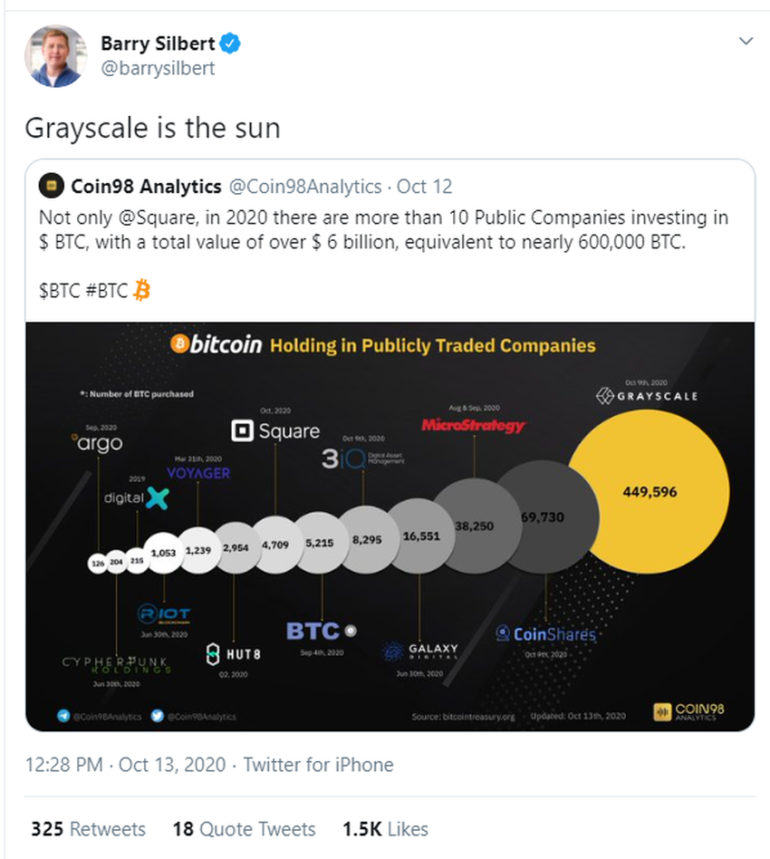Screen dimensions: 770x859
Task: Click the @Coin98Analytics handle in quoted tweet
Action: coord(306,187)
